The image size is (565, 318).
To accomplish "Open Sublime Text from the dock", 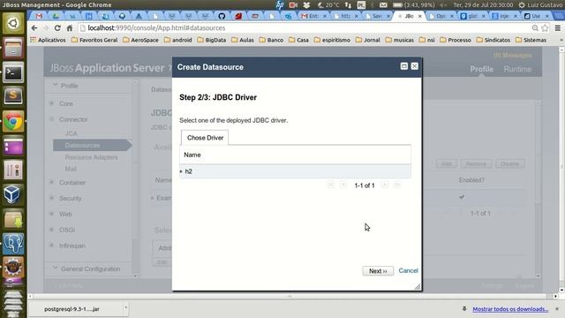I will point(13,96).
